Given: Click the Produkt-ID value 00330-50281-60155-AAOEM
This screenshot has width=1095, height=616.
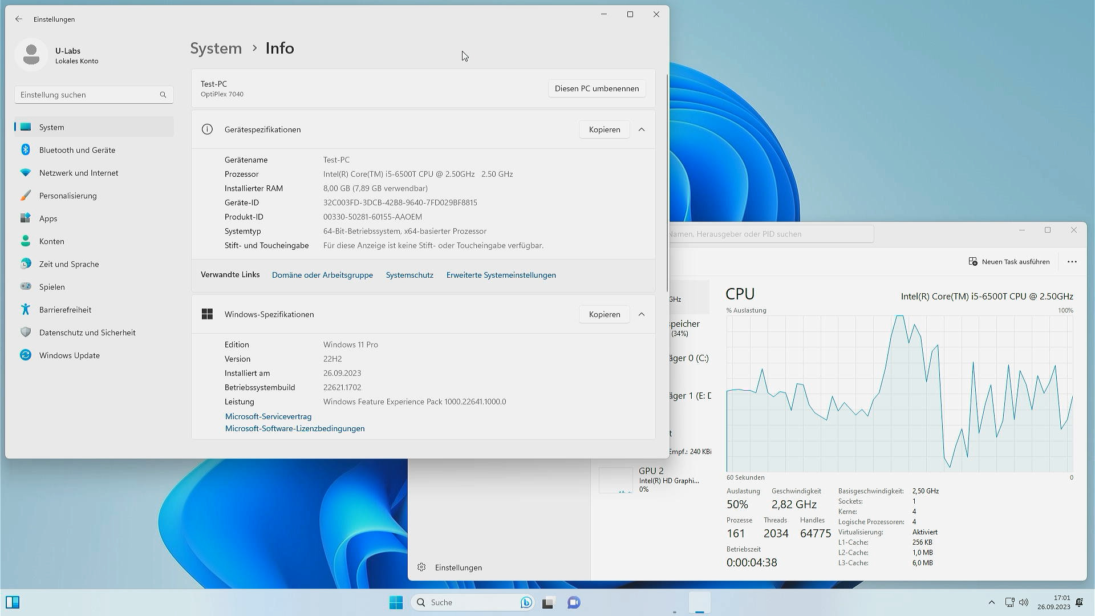Looking at the screenshot, I should point(372,217).
